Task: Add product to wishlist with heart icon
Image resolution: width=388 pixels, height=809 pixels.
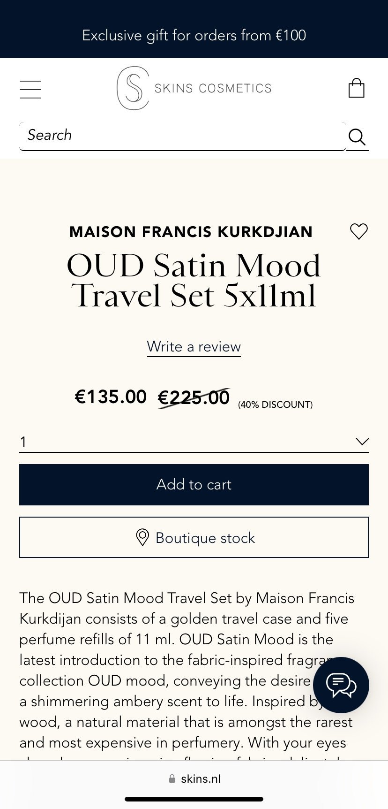Action: coord(359,231)
